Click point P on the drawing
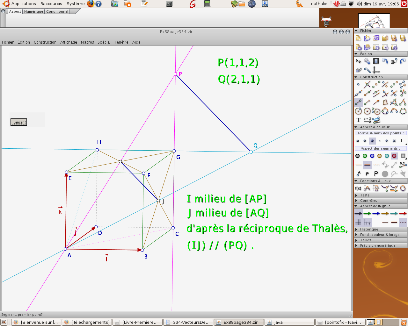Viewport: 408px width, 326px height. point(175,74)
